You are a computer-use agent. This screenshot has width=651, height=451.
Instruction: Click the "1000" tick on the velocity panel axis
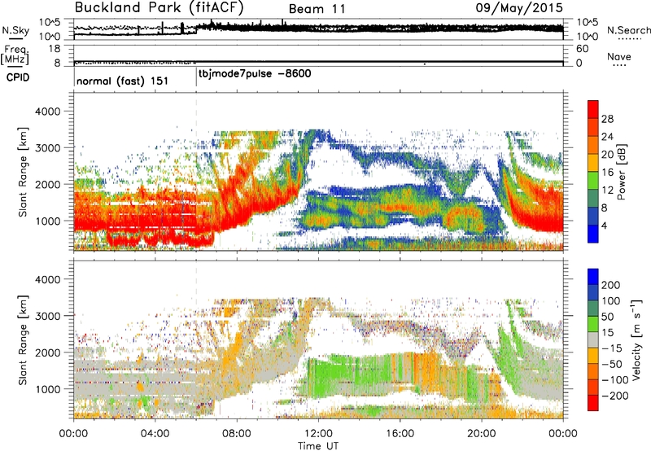click(x=48, y=389)
